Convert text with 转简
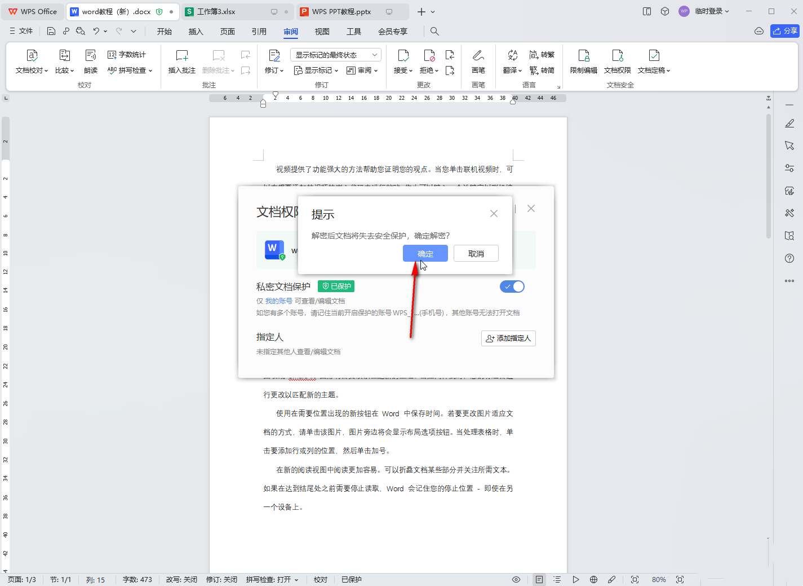 542,71
